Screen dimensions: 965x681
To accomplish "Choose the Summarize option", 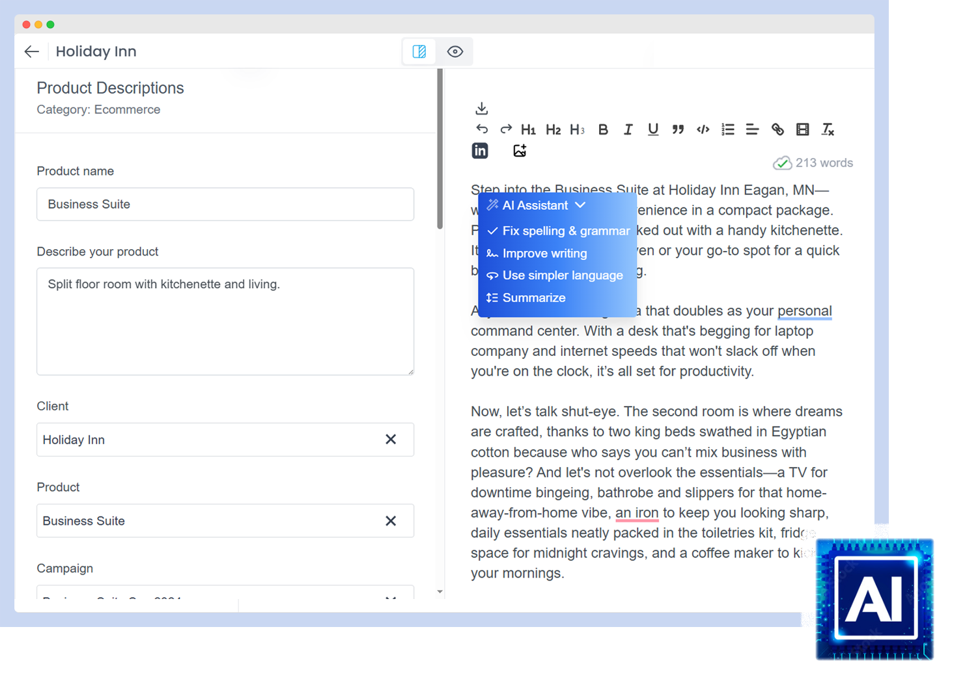I will [526, 298].
